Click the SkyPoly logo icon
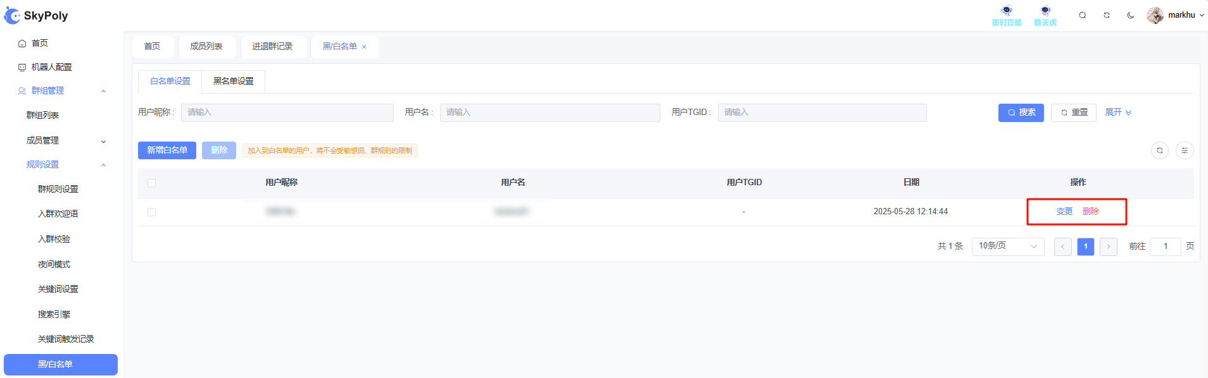1208x378 pixels. (x=12, y=16)
